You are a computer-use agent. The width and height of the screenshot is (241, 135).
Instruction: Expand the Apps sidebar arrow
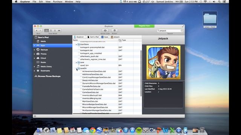(x=34, y=45)
